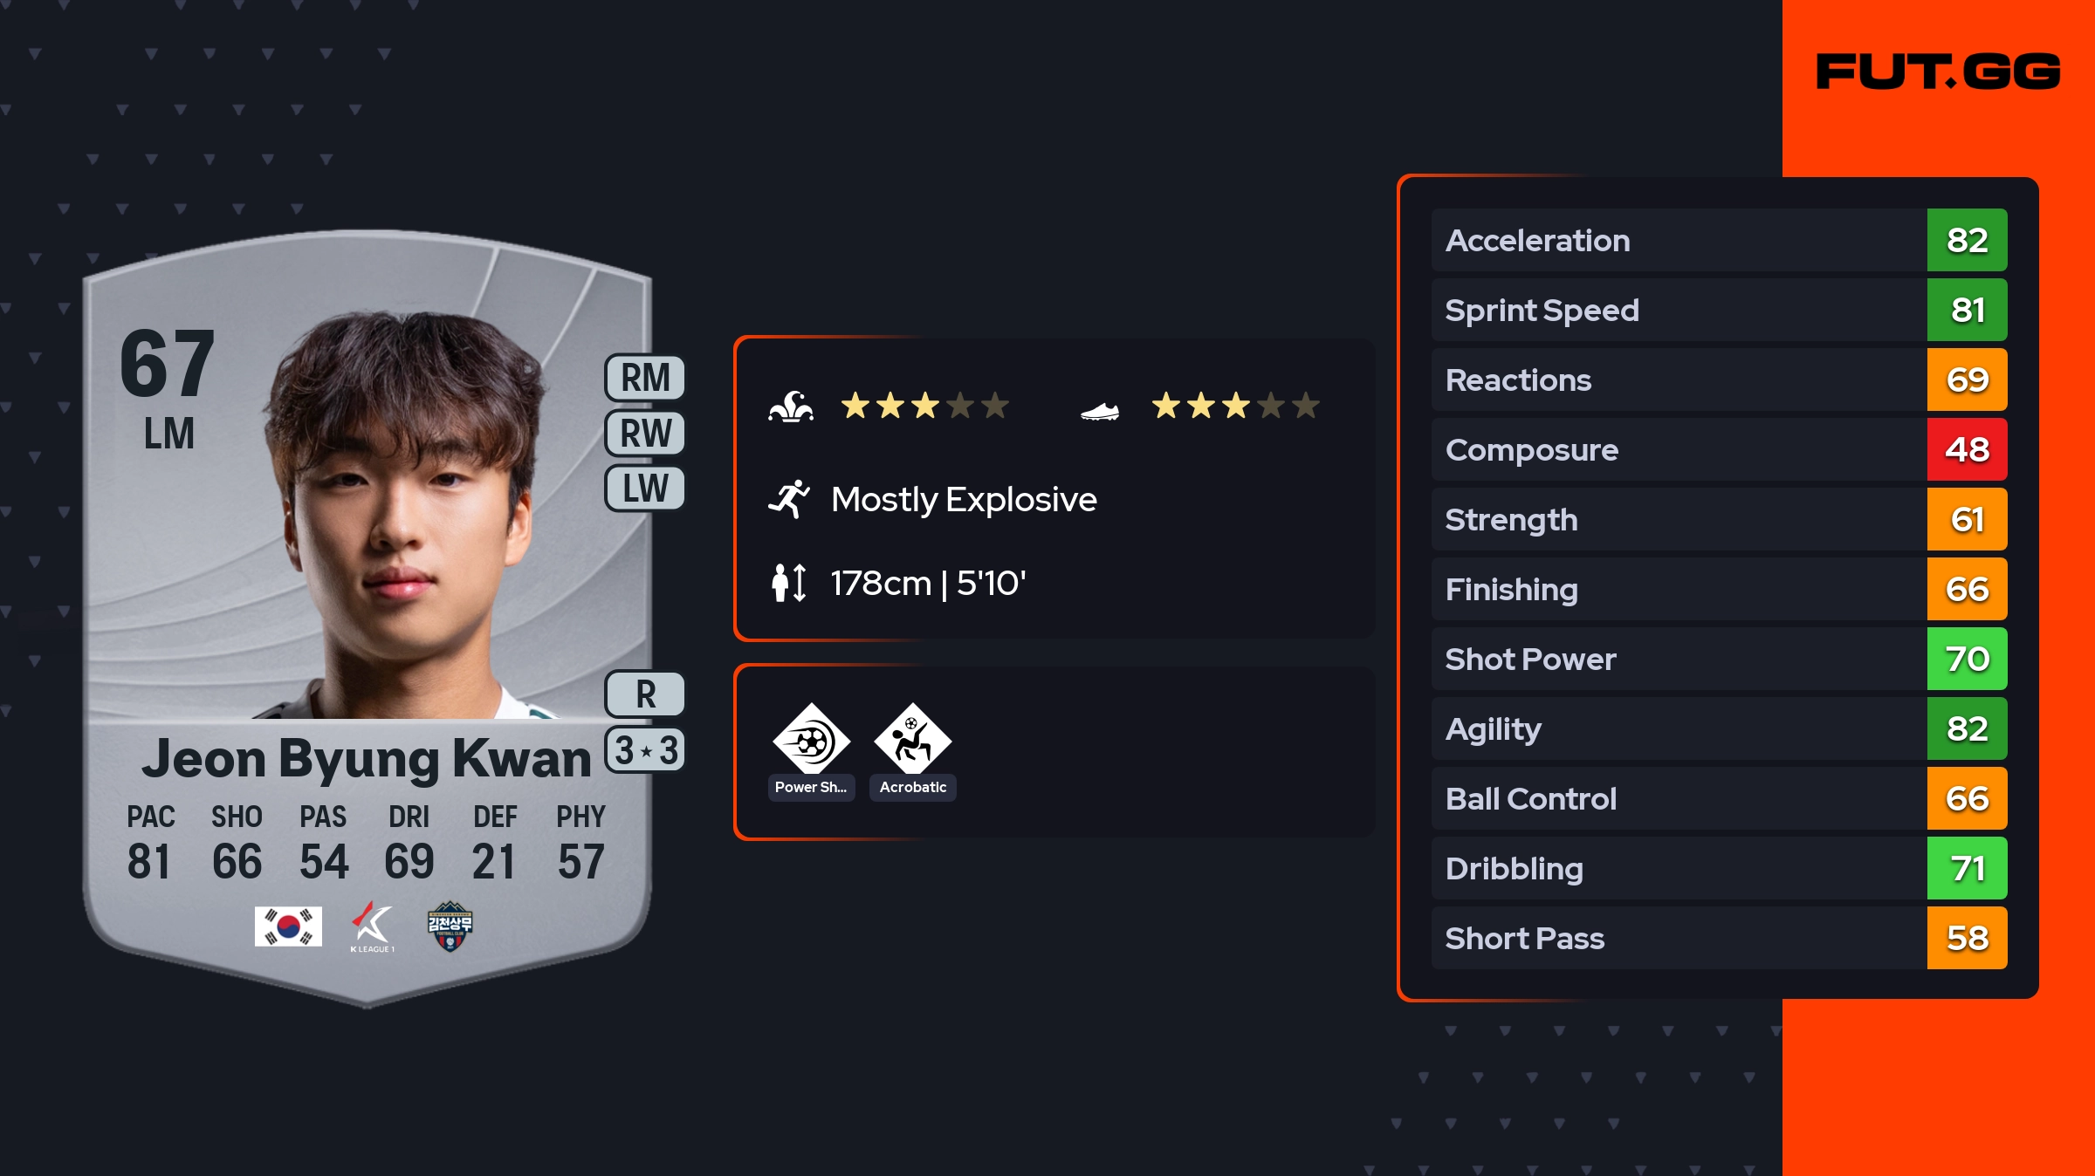Click the Power Shot playstyle icon
Image resolution: width=2095 pixels, height=1176 pixels.
coord(811,741)
